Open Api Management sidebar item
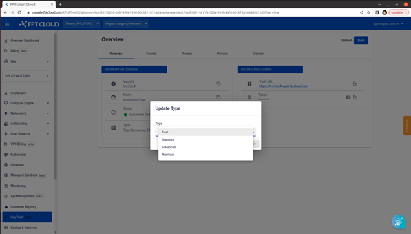411x234 pixels. pyautogui.click(x=27, y=196)
